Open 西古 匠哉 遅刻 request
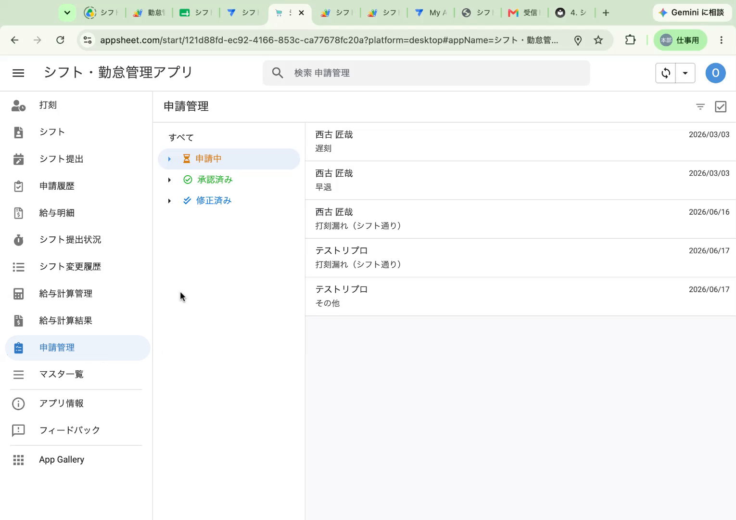Image resolution: width=736 pixels, height=520 pixels. (x=520, y=142)
